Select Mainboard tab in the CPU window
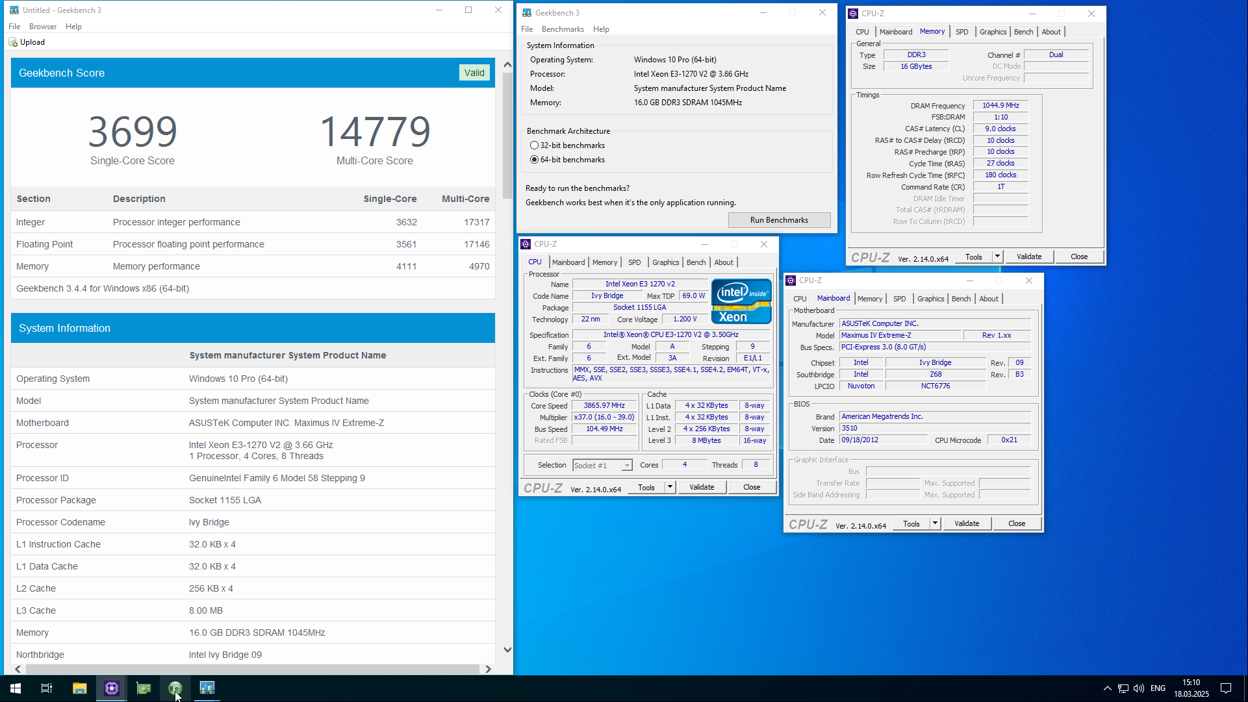1248x702 pixels. tap(568, 262)
